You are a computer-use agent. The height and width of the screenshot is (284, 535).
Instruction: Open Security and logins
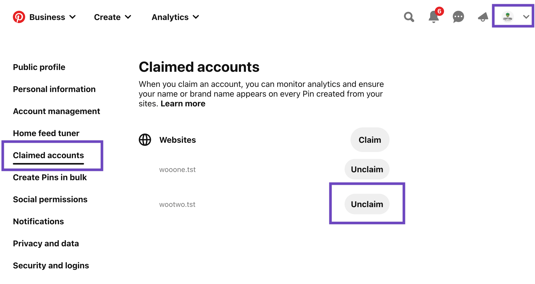(51, 265)
